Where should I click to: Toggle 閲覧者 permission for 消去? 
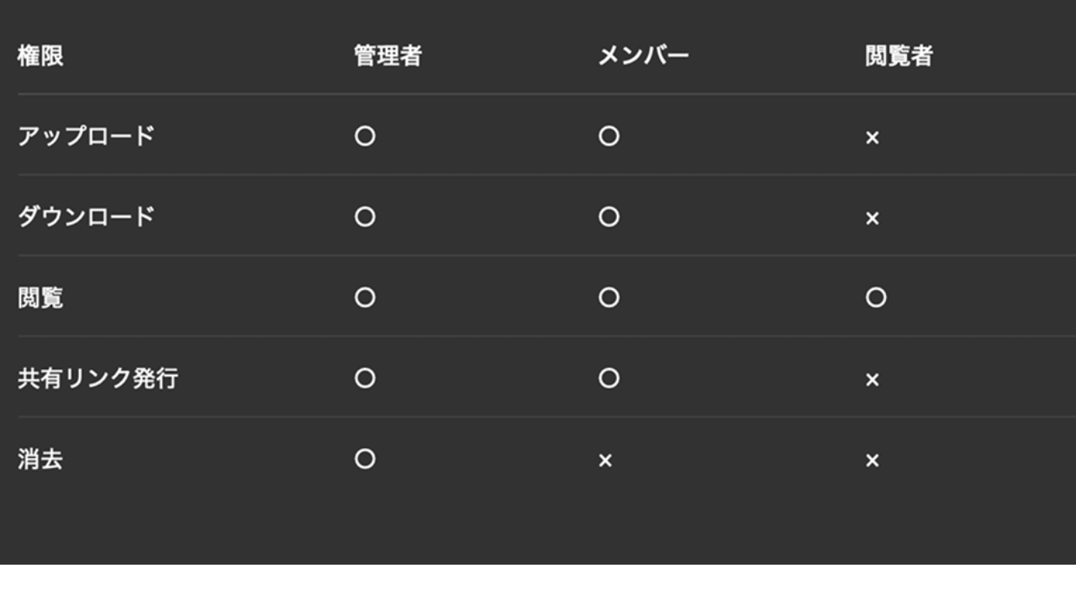click(872, 460)
